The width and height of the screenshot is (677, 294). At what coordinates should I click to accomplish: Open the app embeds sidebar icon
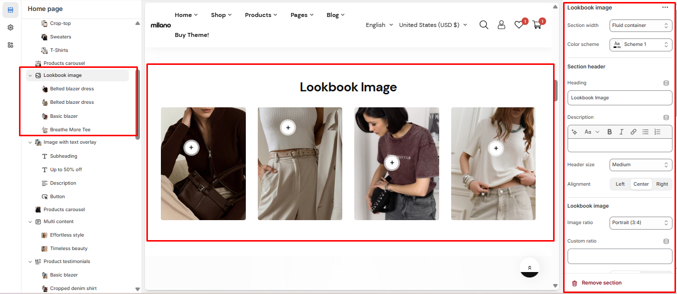pyautogui.click(x=10, y=45)
